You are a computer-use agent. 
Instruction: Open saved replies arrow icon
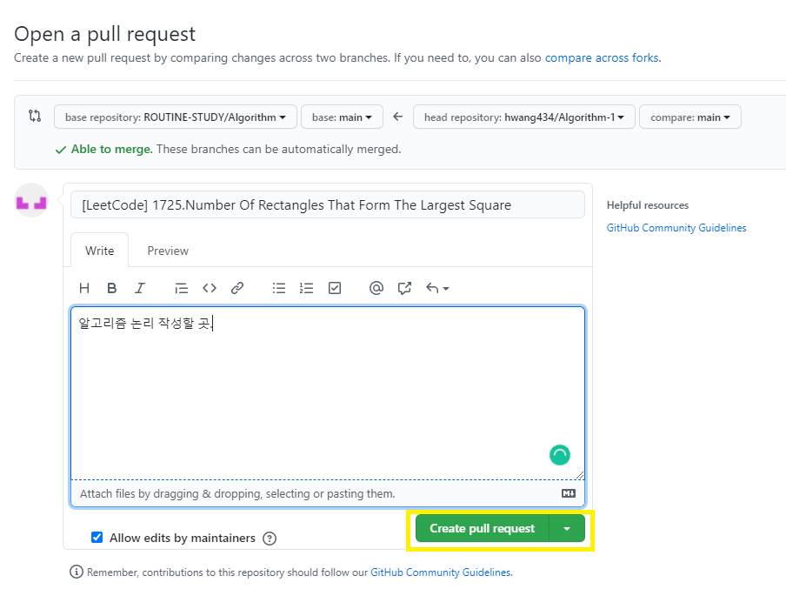(437, 288)
